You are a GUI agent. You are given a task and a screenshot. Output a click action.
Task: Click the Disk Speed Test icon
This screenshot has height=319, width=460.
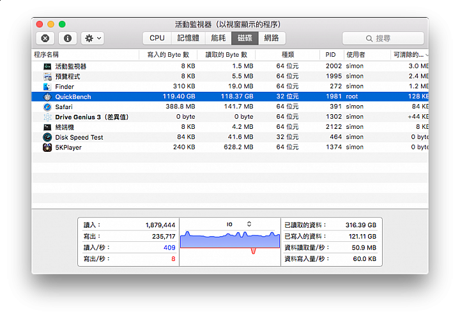tap(47, 137)
